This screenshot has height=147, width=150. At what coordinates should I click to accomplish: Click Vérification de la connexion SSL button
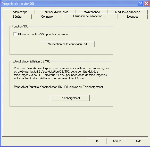pos(68,44)
